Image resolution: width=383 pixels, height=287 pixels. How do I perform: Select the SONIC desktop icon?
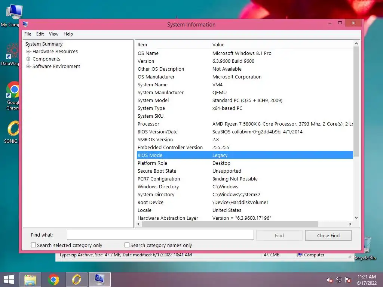(12, 132)
